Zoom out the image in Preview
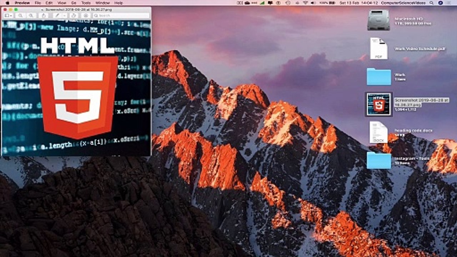This screenshot has height=257, width=457. click(20, 15)
